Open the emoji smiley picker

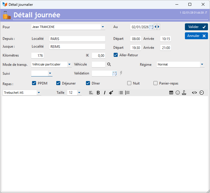178,93
